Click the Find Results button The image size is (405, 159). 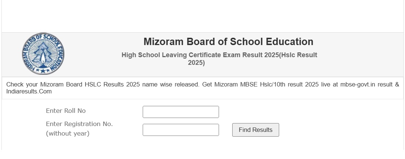[255, 130]
